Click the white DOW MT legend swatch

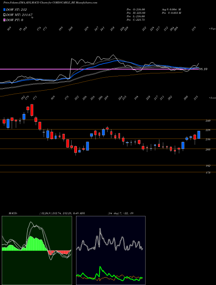(5, 15)
